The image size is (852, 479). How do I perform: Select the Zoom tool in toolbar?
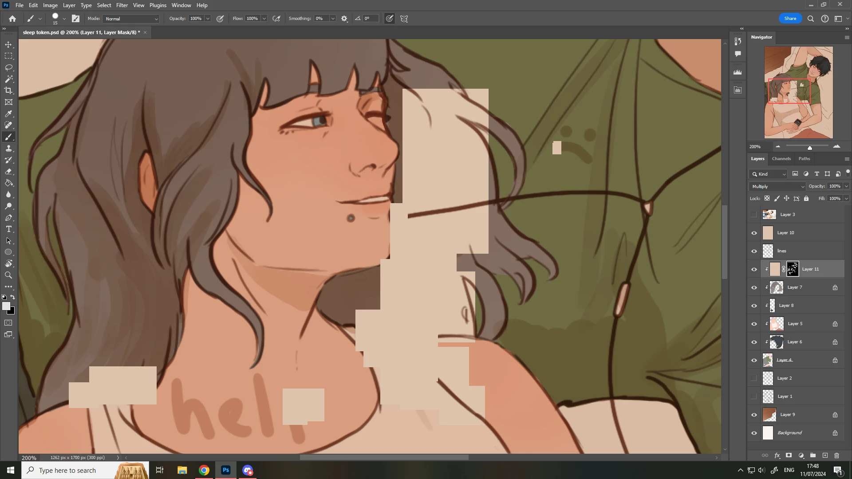pos(8,275)
